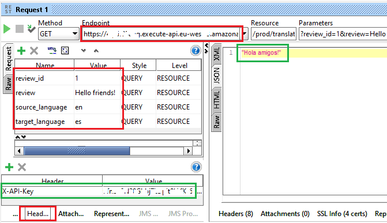Switch to the Raw request tab
Screen dimensions: 387x223
(9, 84)
